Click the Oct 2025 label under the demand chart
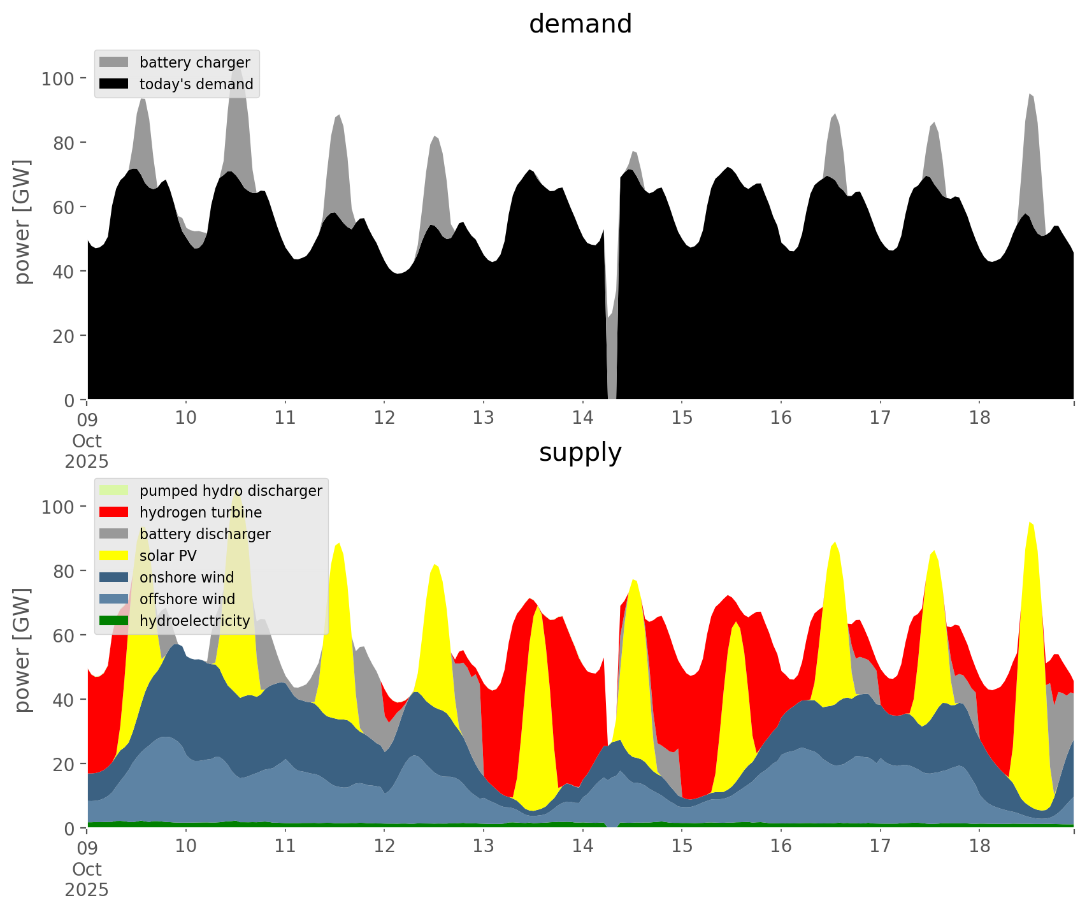Screen dimensions: 1087x912 [x=87, y=451]
